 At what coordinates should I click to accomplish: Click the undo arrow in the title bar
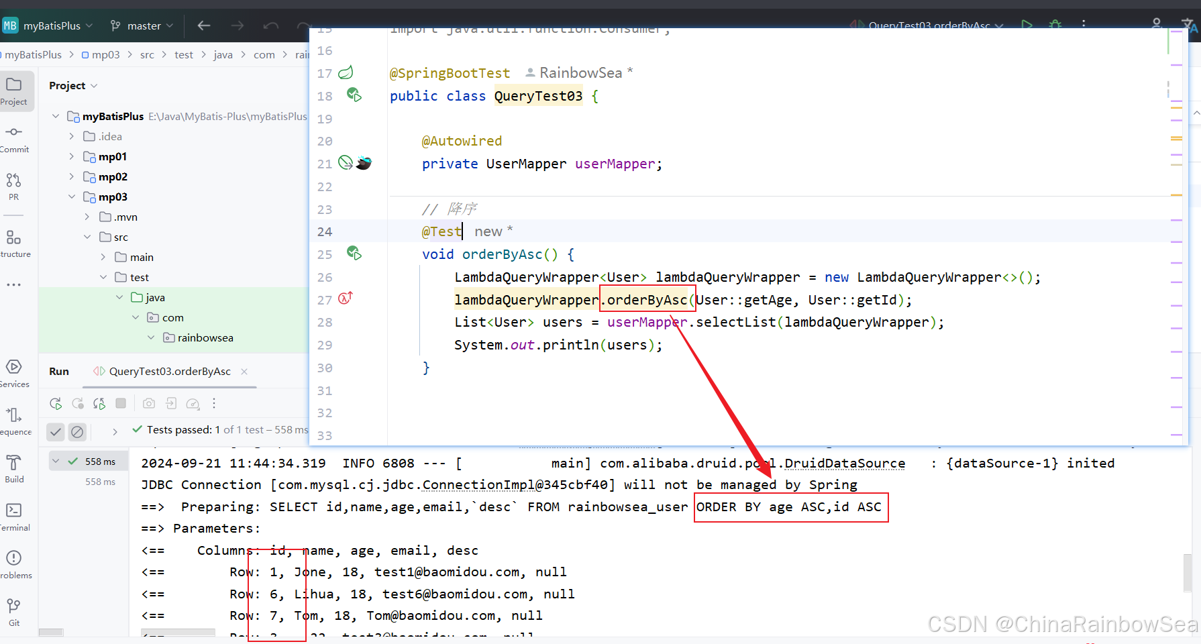point(271,25)
